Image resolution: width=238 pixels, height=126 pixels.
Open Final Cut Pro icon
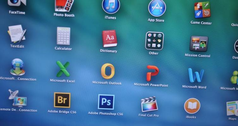(150, 104)
